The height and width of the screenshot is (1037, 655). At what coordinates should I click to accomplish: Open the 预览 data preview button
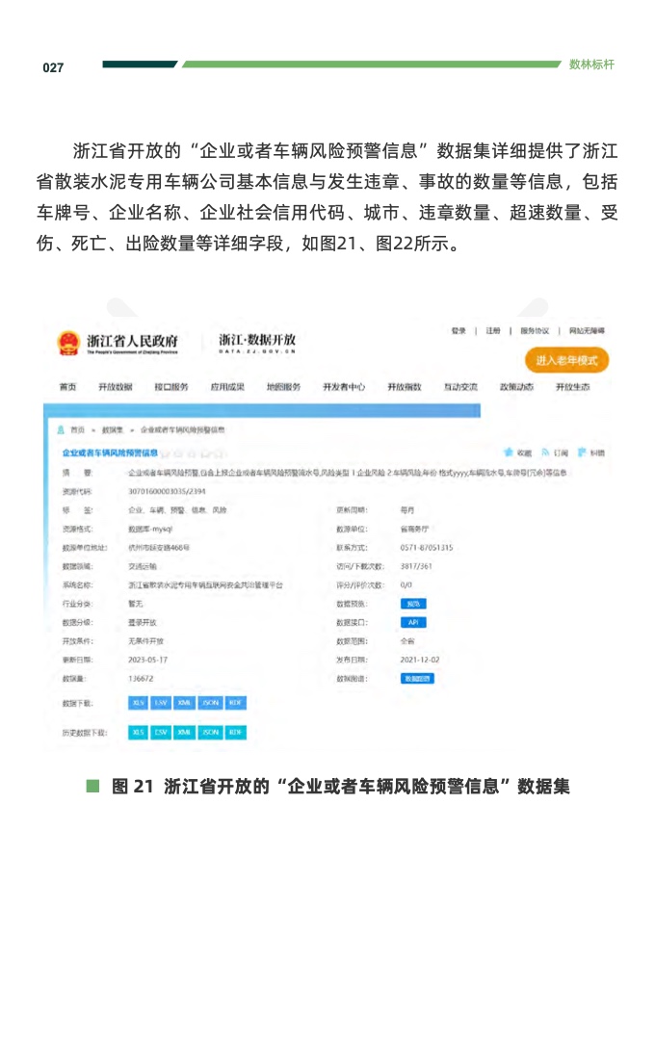412,604
